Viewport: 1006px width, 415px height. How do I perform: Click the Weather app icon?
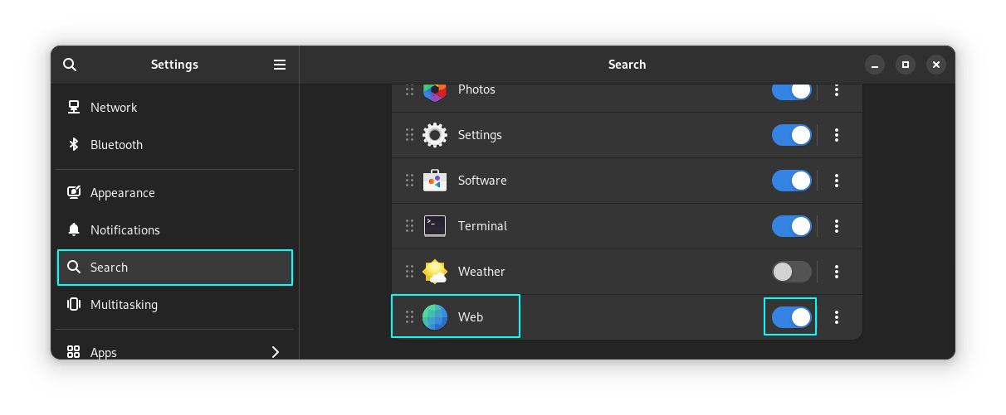click(x=435, y=272)
